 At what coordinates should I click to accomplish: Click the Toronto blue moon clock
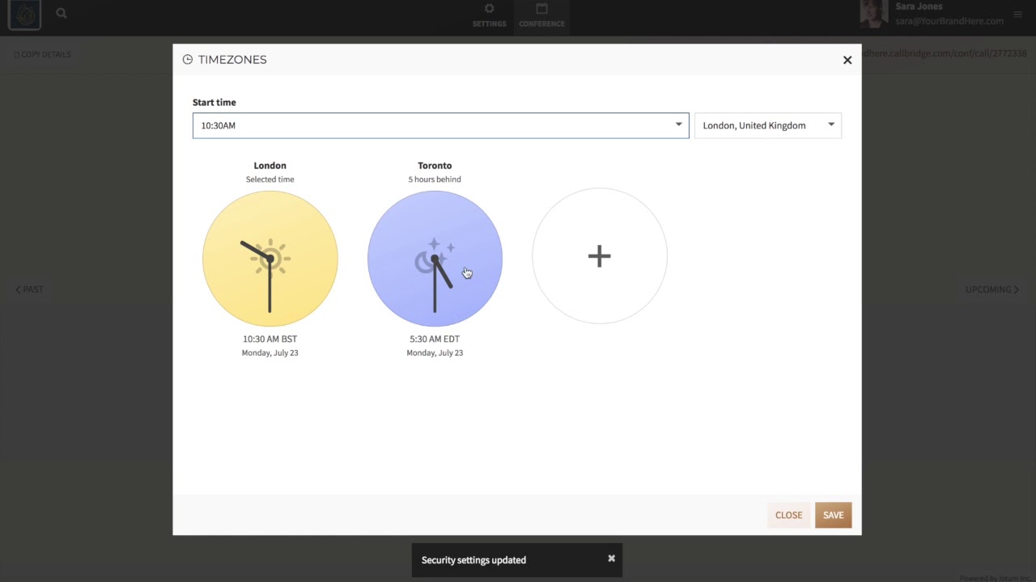click(x=435, y=259)
